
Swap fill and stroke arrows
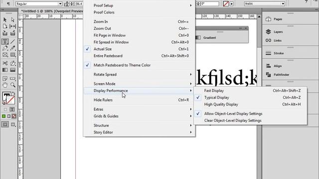[13, 93]
